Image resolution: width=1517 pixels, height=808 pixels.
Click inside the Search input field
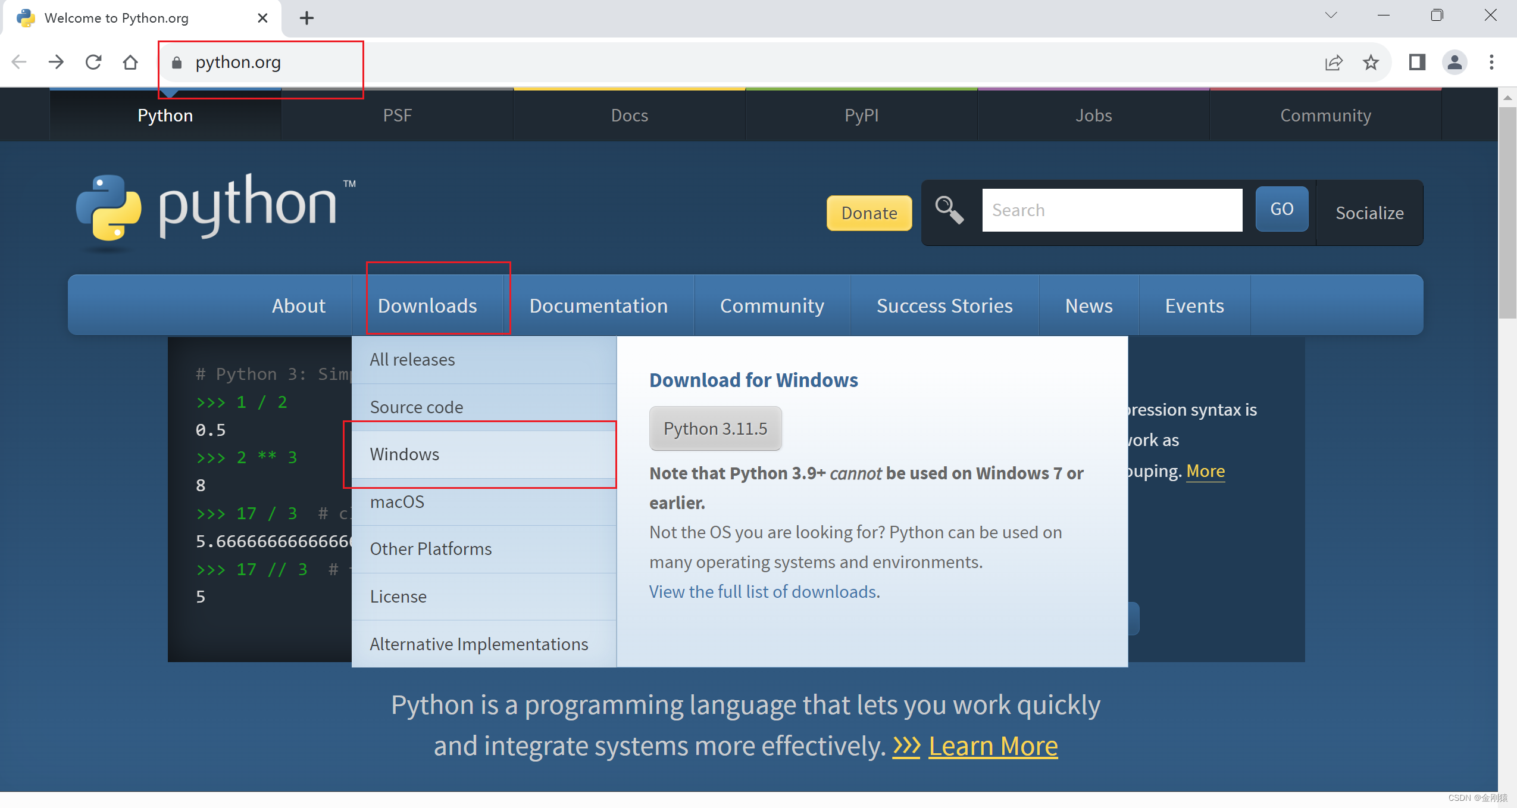pos(1112,210)
